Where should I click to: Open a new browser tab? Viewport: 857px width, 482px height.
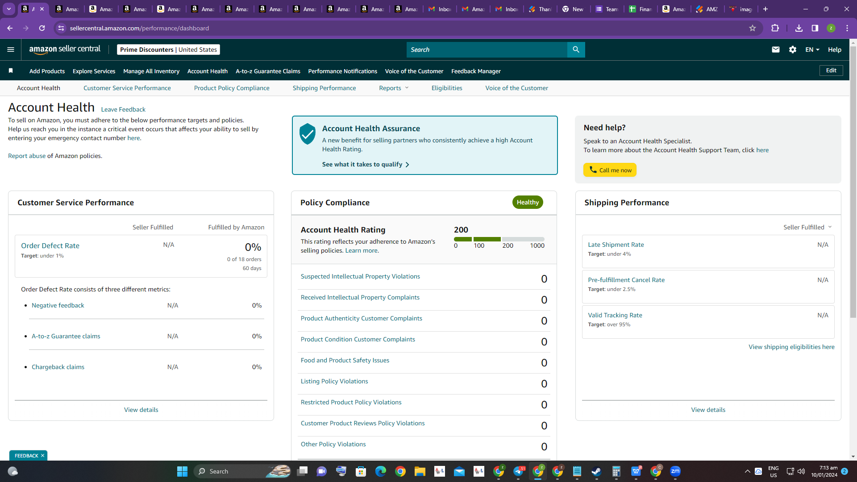(765, 9)
